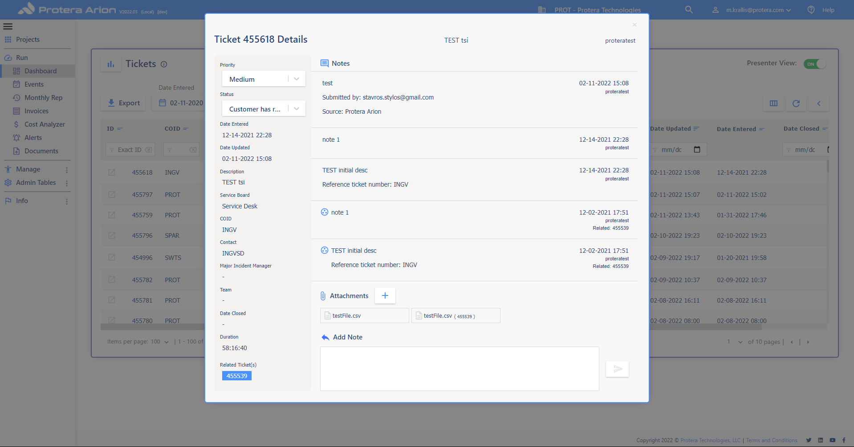This screenshot has height=447, width=854.
Task: Click the Add Note text area
Action: (x=459, y=369)
